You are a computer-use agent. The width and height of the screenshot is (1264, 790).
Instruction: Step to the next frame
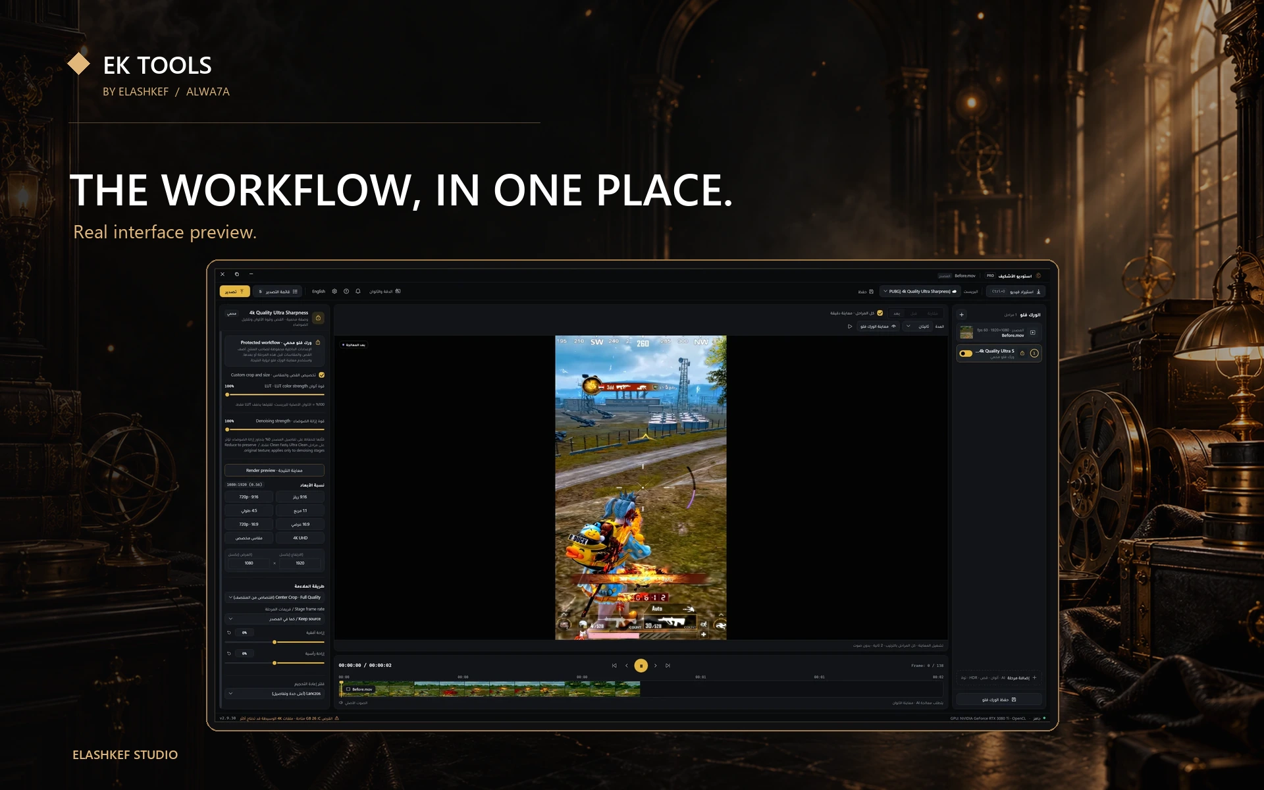(x=656, y=666)
